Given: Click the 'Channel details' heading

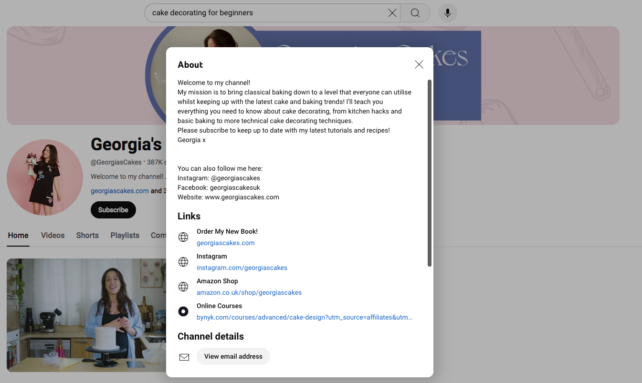Looking at the screenshot, I should [210, 336].
